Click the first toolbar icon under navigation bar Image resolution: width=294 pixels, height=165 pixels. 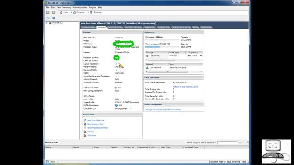48,18
